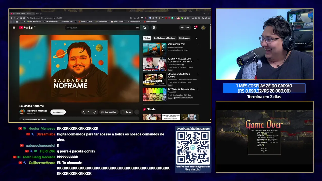The height and width of the screenshot is (181, 322).
Task: Click the YouTube search magnifier button
Action: click(x=144, y=28)
